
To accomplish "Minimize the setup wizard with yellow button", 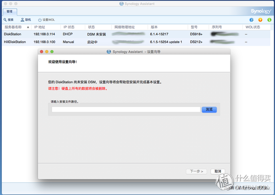I will 47,52.
